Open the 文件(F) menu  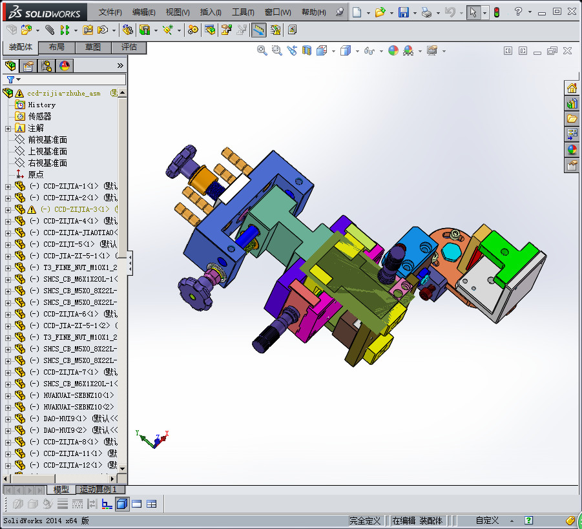[110, 12]
